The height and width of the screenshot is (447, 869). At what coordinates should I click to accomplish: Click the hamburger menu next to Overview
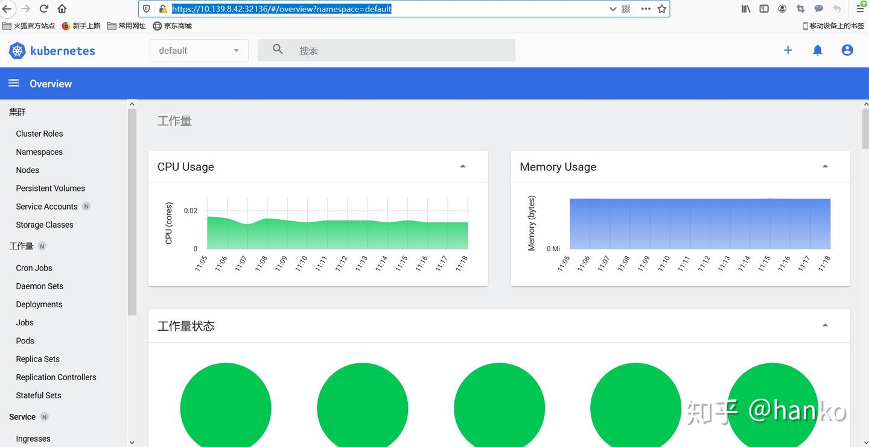13,83
